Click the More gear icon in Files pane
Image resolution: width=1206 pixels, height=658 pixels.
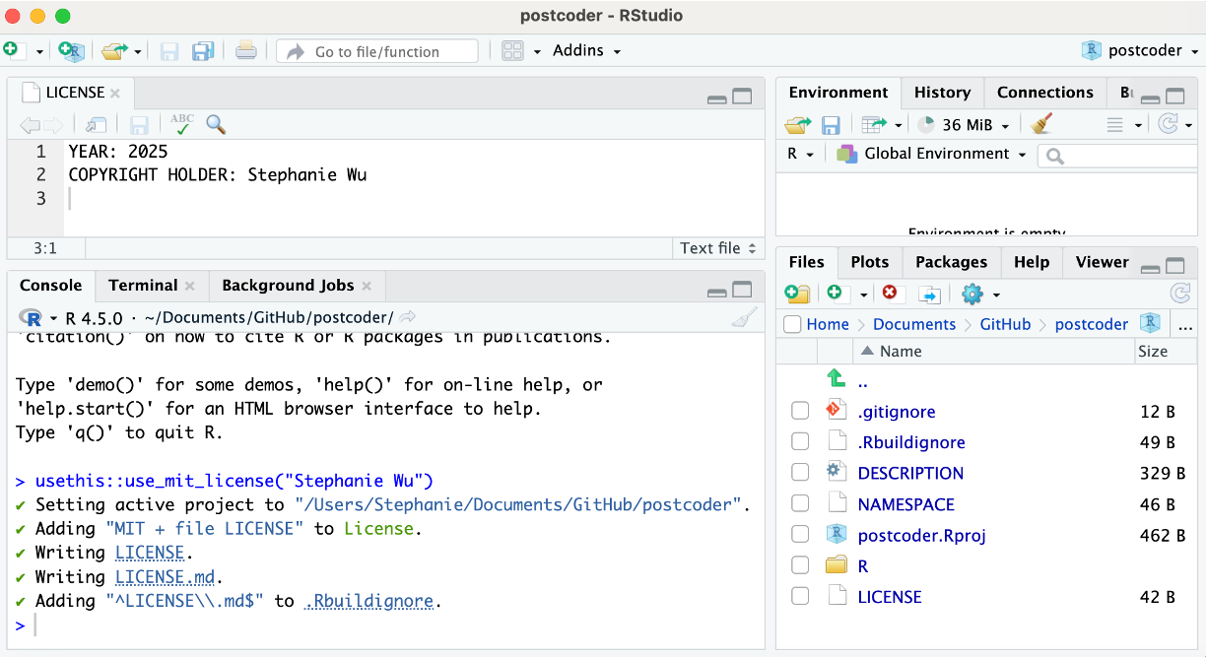pyautogui.click(x=972, y=294)
